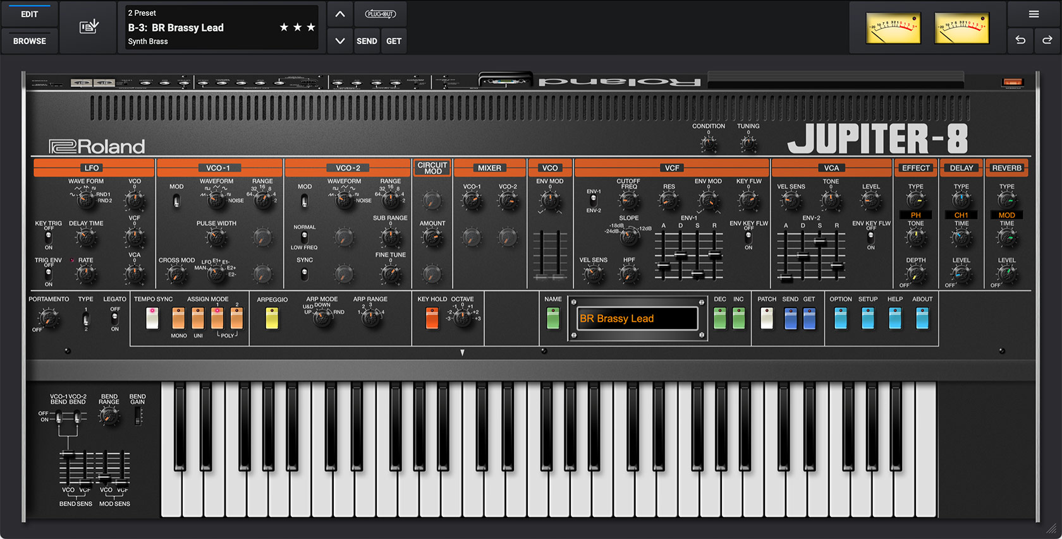
Task: Select next preset with down chevron
Action: click(x=340, y=40)
